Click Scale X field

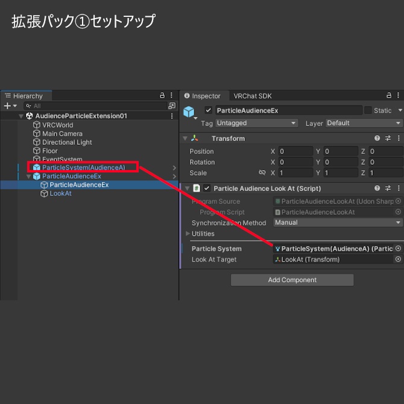(x=295, y=172)
